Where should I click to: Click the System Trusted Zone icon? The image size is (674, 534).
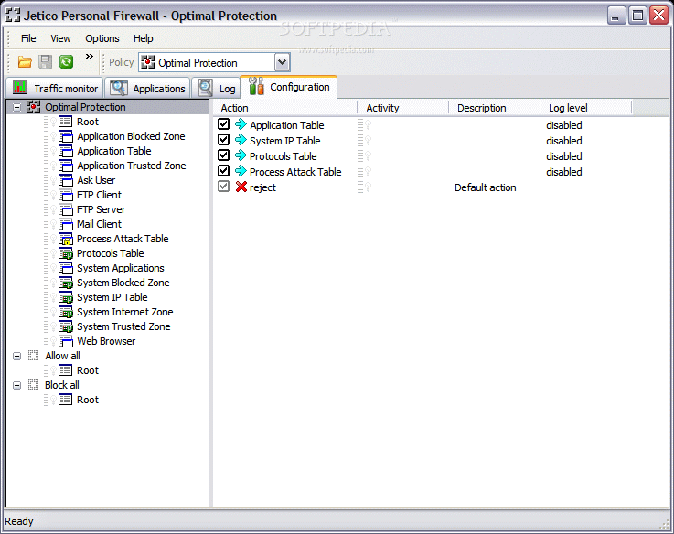coord(65,326)
